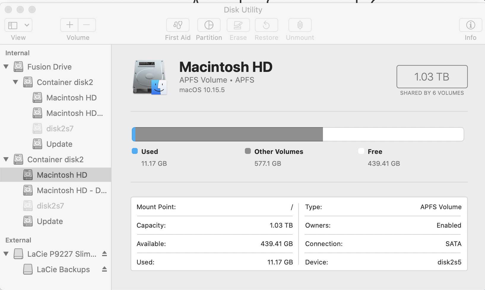
Task: Click the 'External' sidebar section header
Action: click(18, 240)
